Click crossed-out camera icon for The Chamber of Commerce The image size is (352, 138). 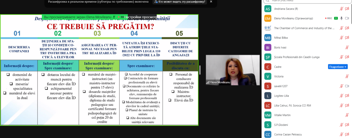coord(347,28)
